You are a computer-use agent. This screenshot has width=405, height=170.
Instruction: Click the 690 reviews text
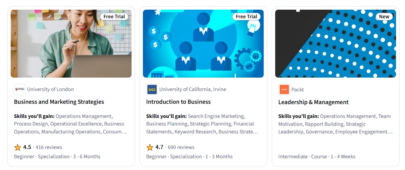click(x=181, y=147)
